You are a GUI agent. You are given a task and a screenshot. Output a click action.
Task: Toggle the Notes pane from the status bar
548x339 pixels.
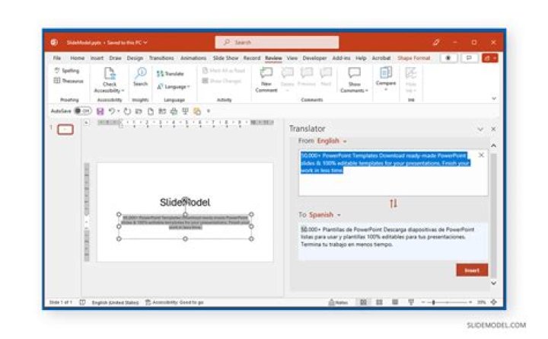[338, 302]
